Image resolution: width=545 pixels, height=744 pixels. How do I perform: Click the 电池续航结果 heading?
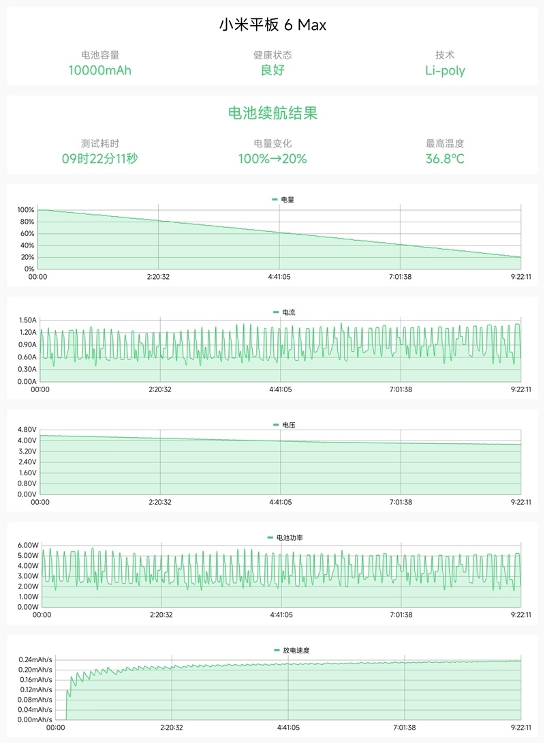[272, 113]
